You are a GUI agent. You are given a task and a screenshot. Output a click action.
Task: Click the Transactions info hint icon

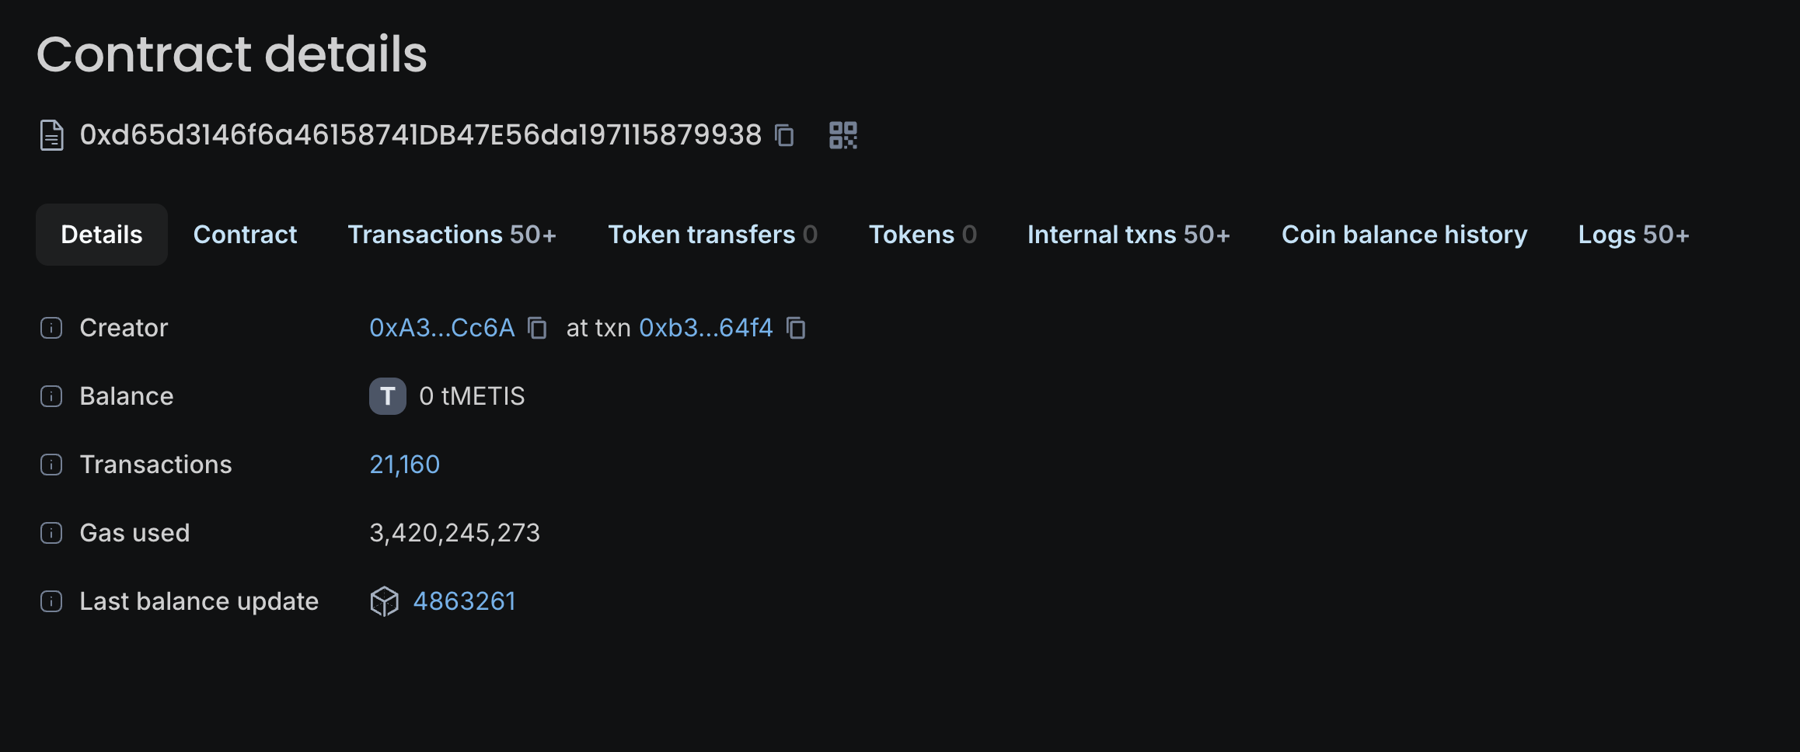[51, 465]
